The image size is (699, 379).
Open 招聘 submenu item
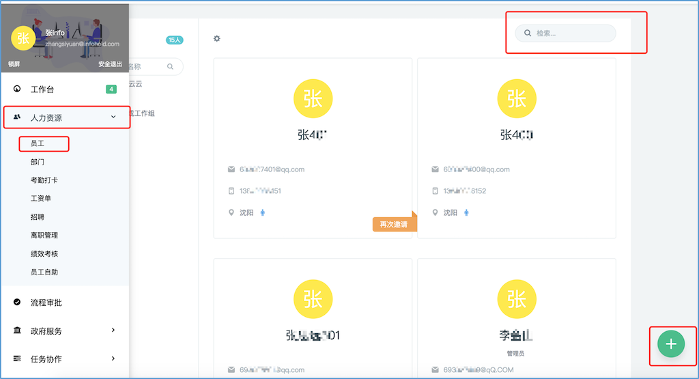(38, 217)
